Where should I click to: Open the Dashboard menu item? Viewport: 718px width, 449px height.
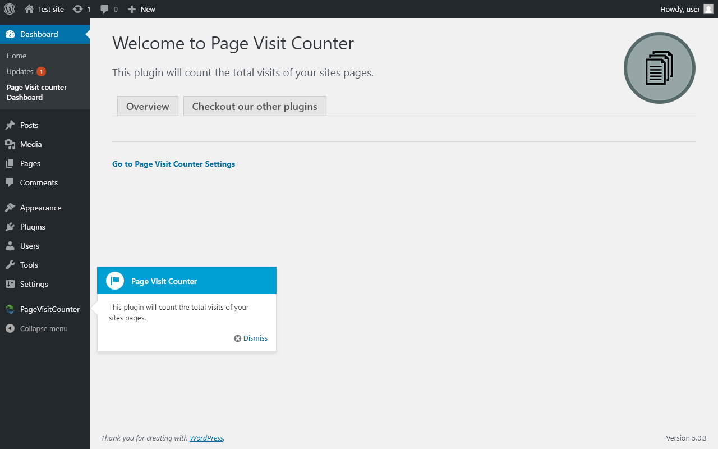coord(45,34)
